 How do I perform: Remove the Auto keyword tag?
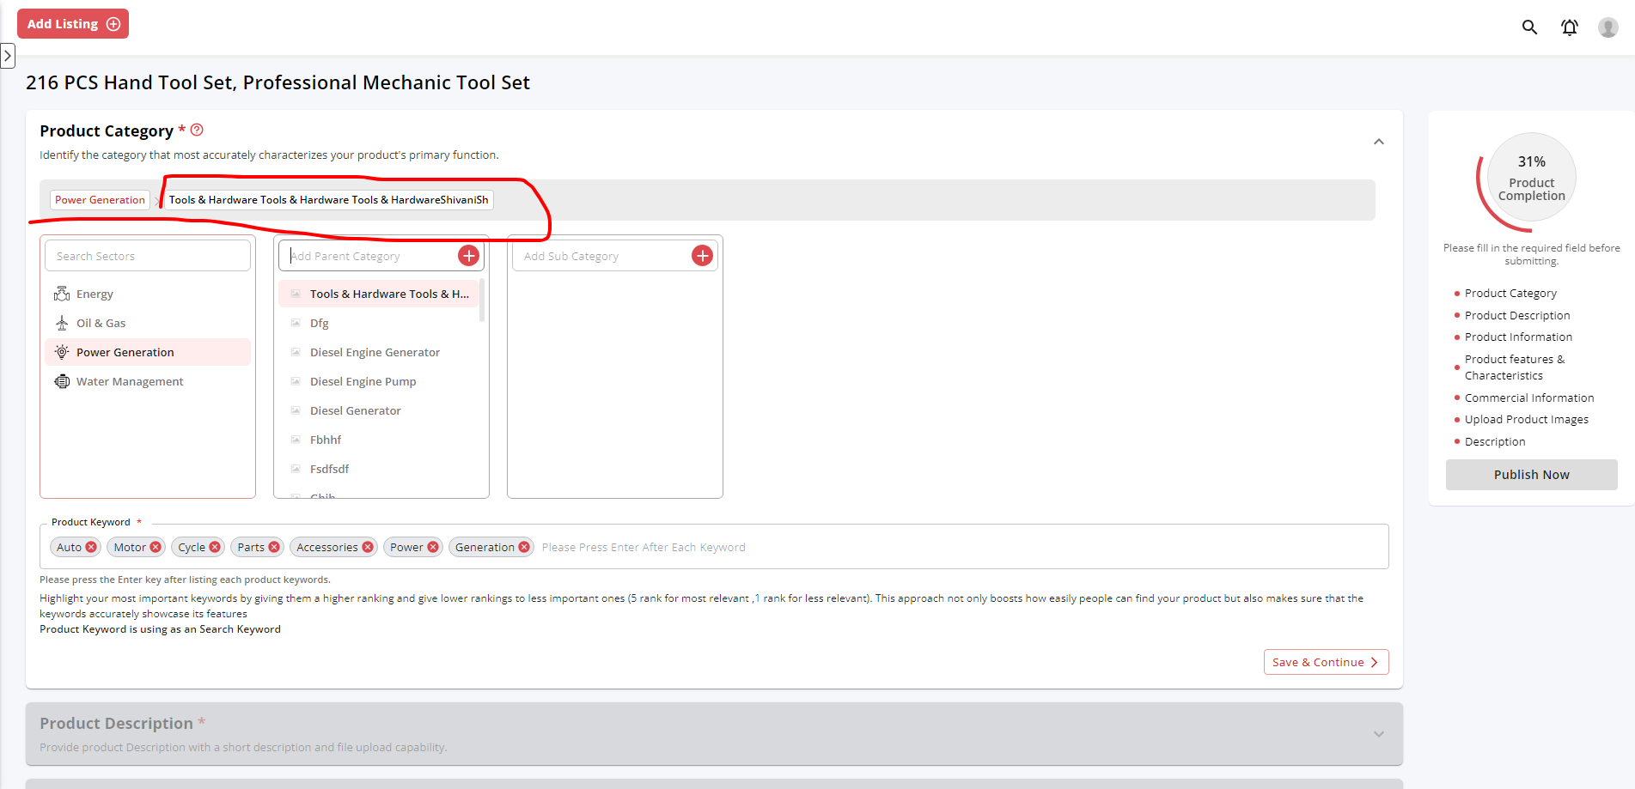tap(91, 548)
